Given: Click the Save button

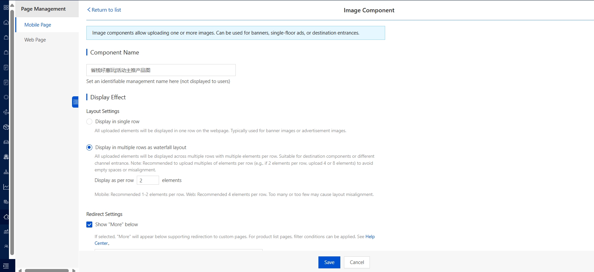Looking at the screenshot, I should click(x=329, y=262).
